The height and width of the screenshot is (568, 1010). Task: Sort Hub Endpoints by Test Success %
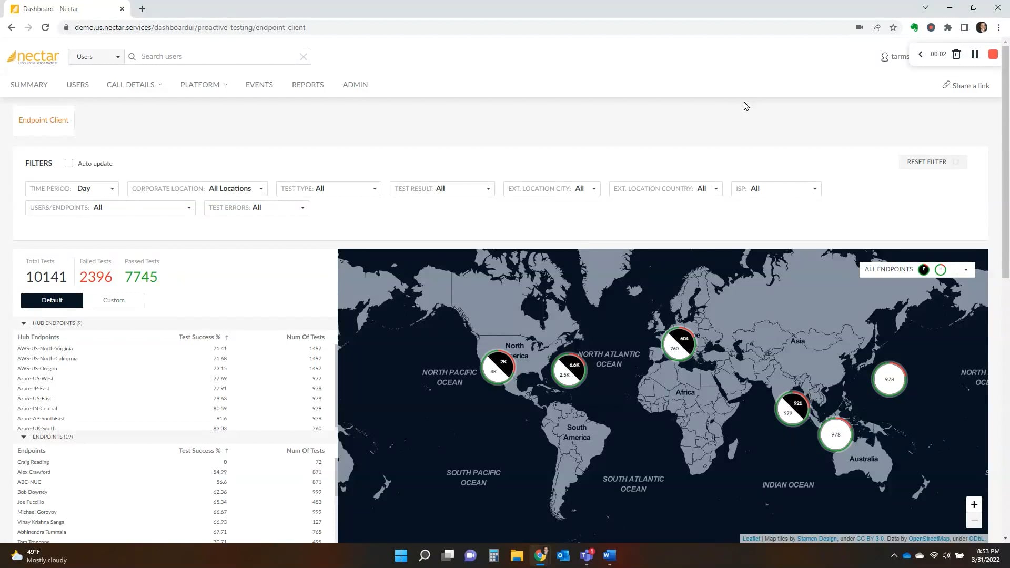click(x=203, y=337)
